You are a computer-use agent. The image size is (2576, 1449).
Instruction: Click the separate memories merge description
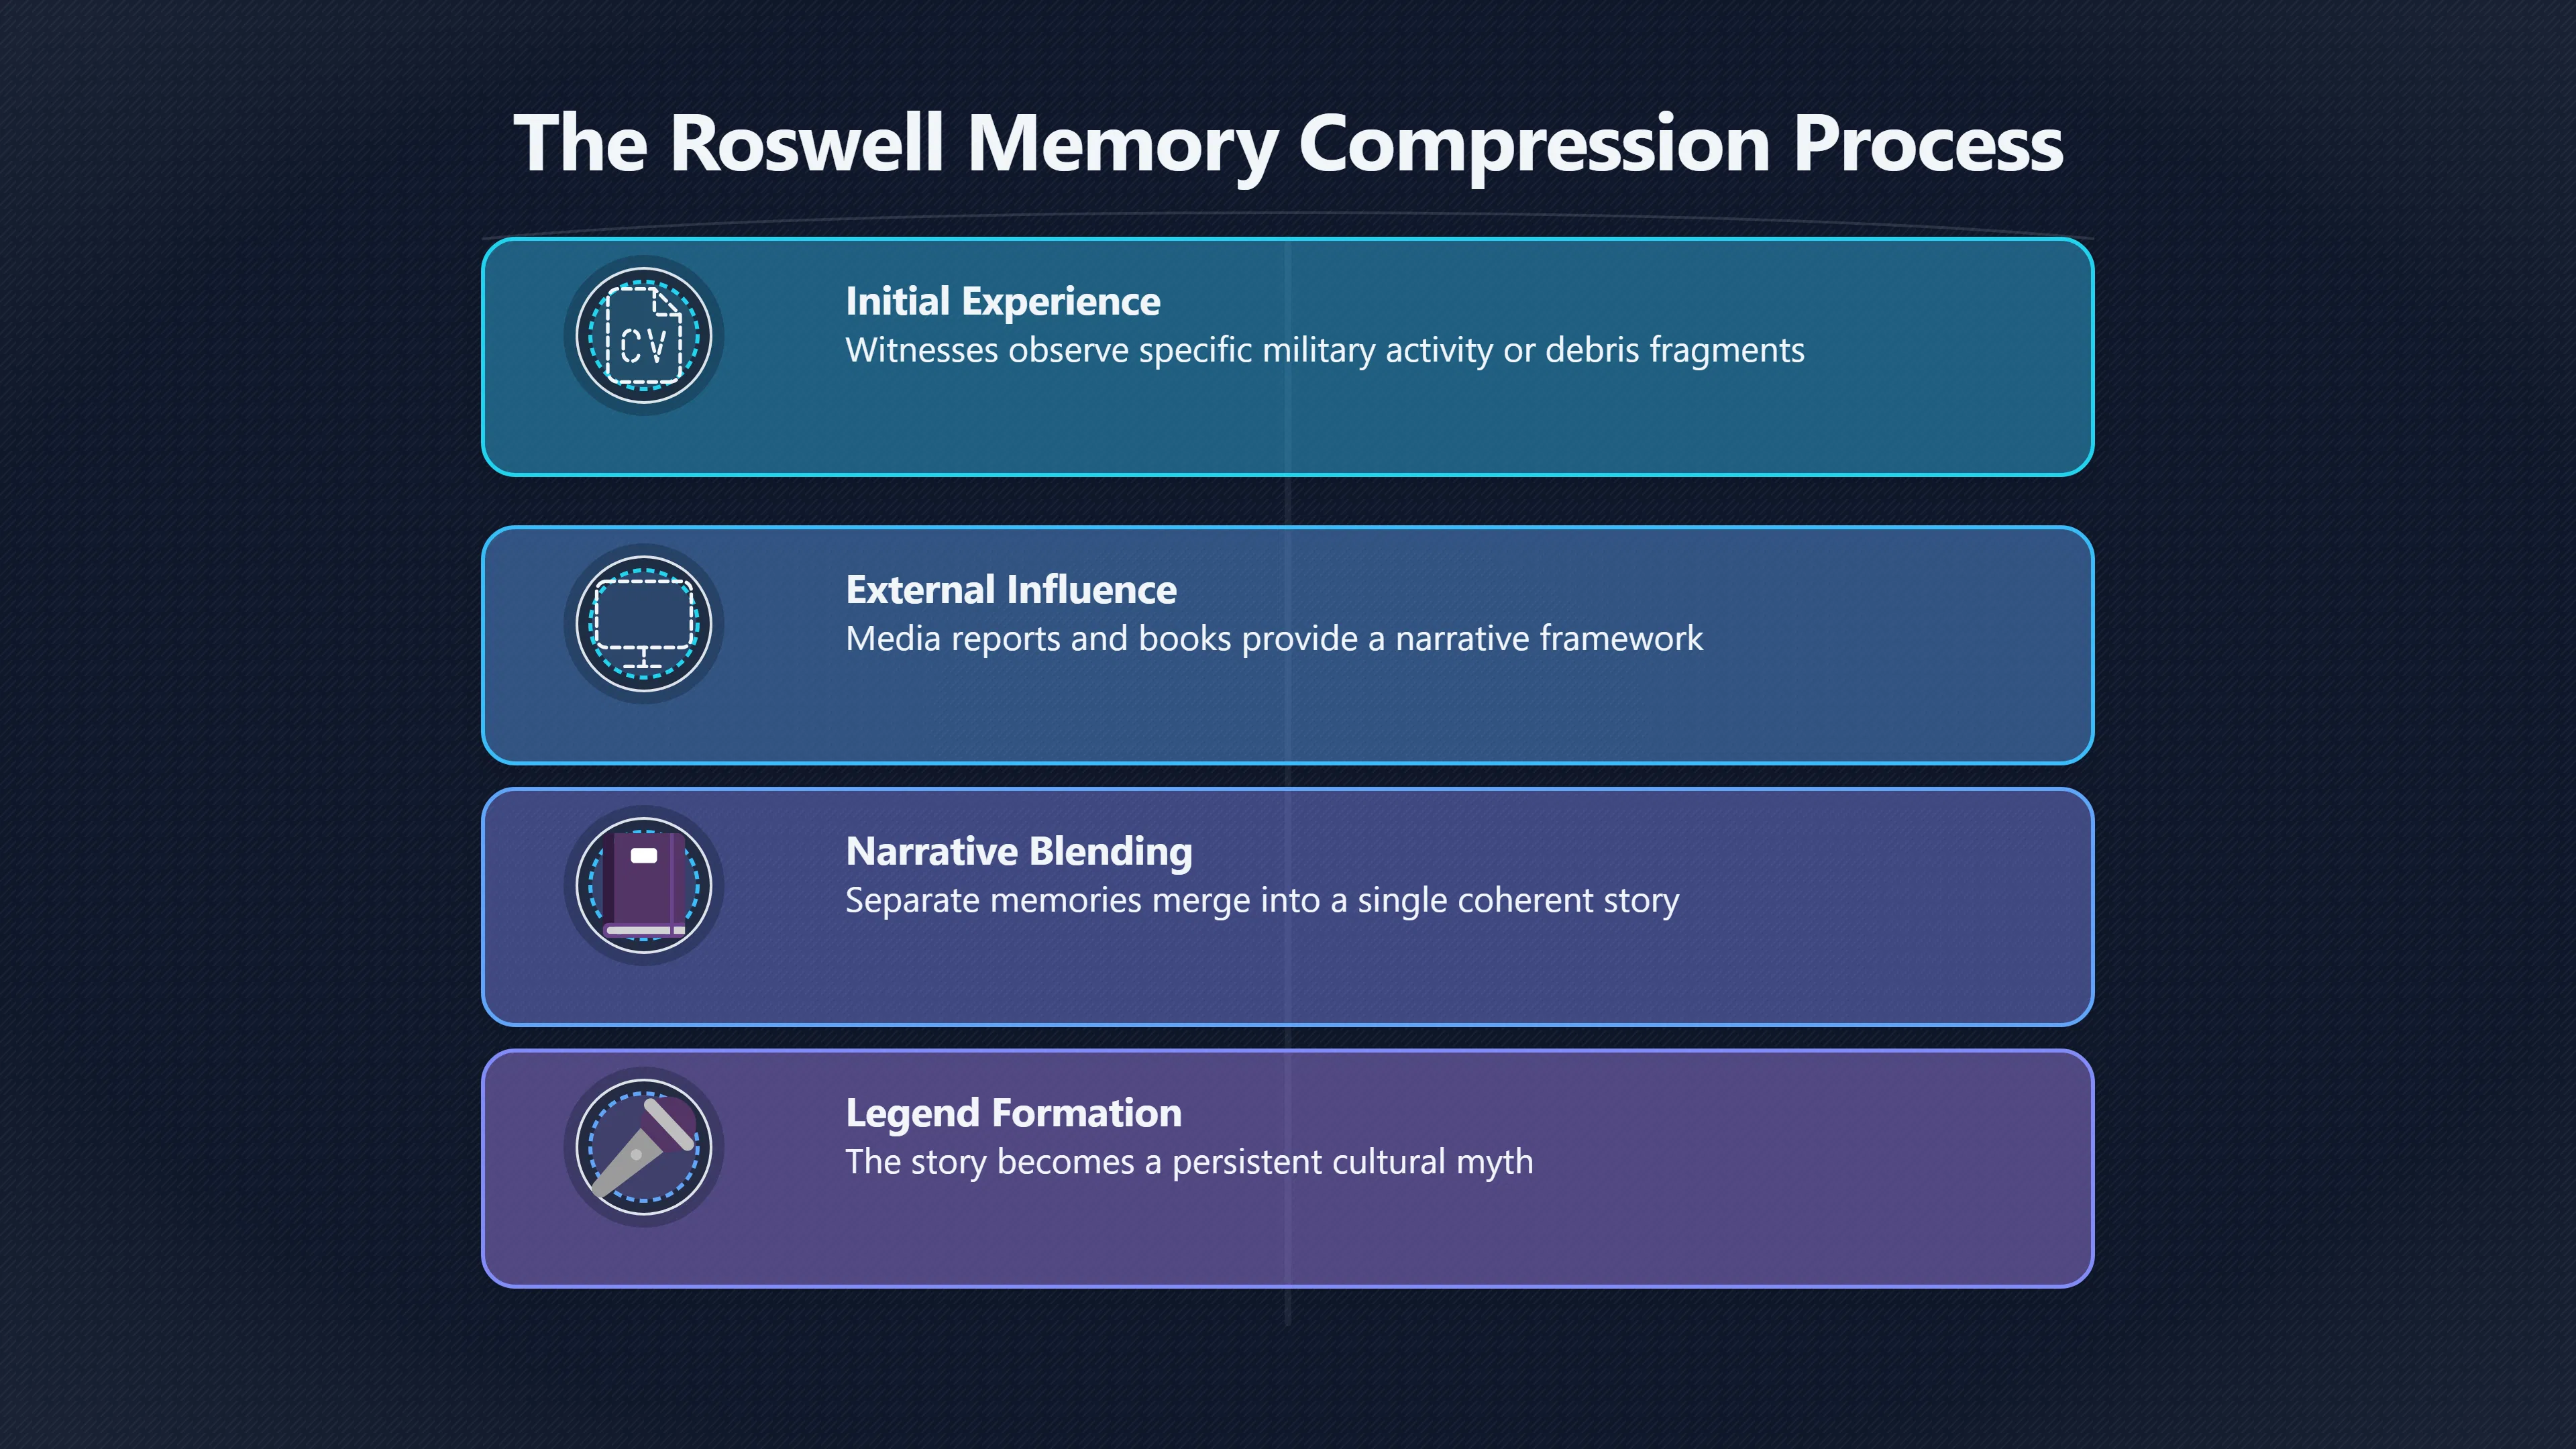[x=1262, y=901]
